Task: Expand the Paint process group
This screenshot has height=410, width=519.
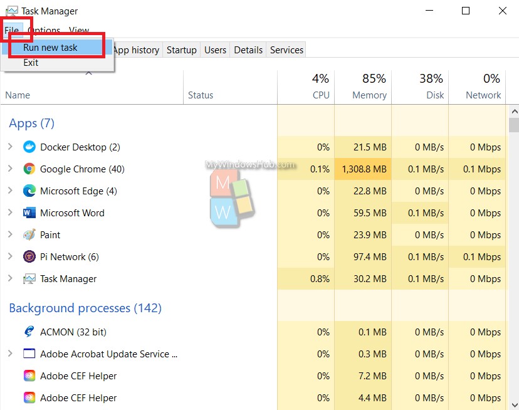Action: (x=10, y=234)
